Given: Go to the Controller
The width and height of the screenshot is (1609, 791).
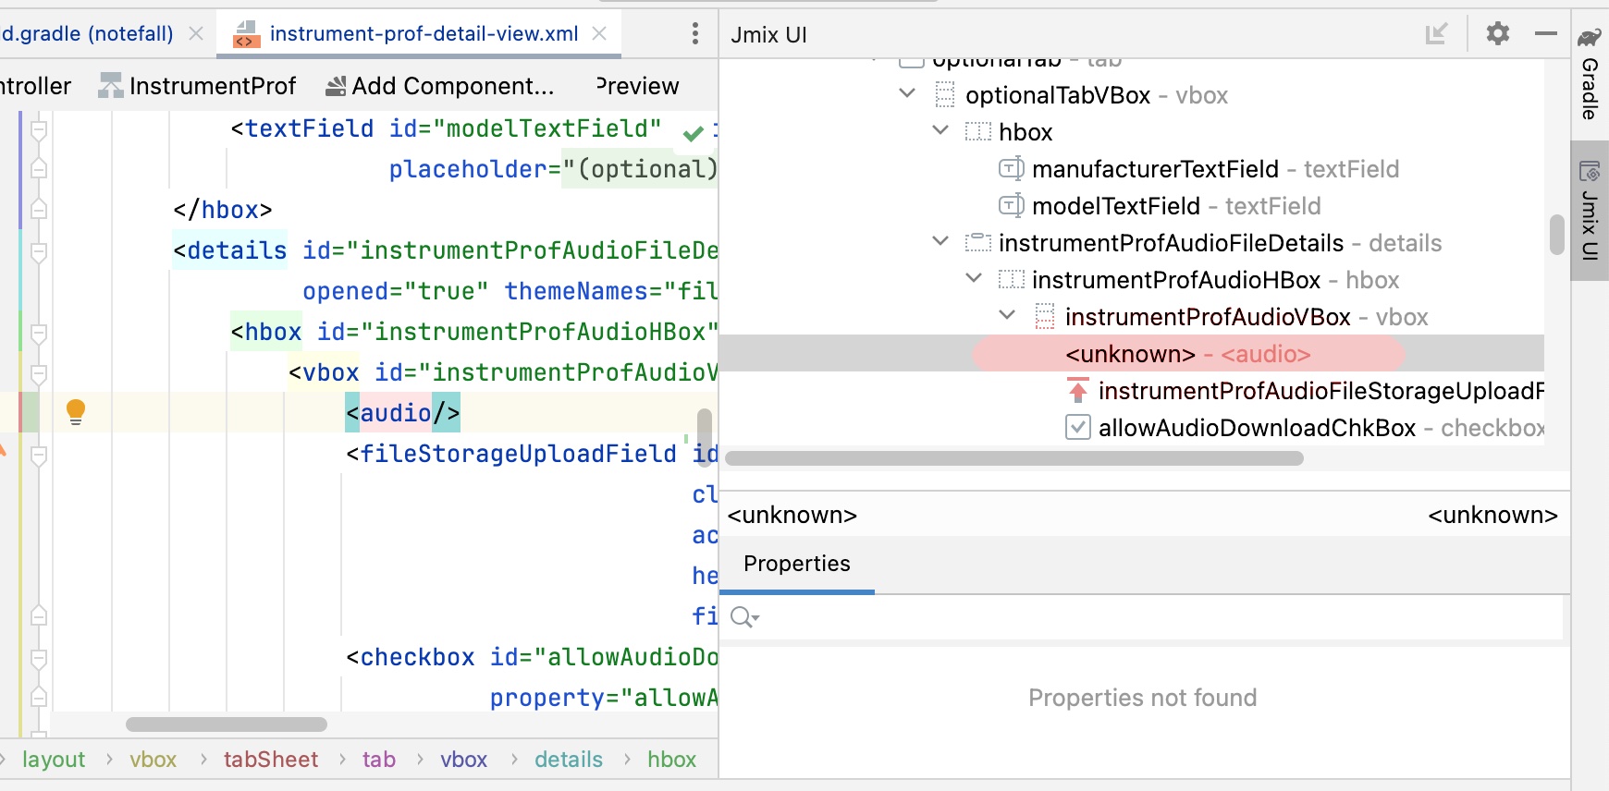Looking at the screenshot, I should click(x=35, y=86).
